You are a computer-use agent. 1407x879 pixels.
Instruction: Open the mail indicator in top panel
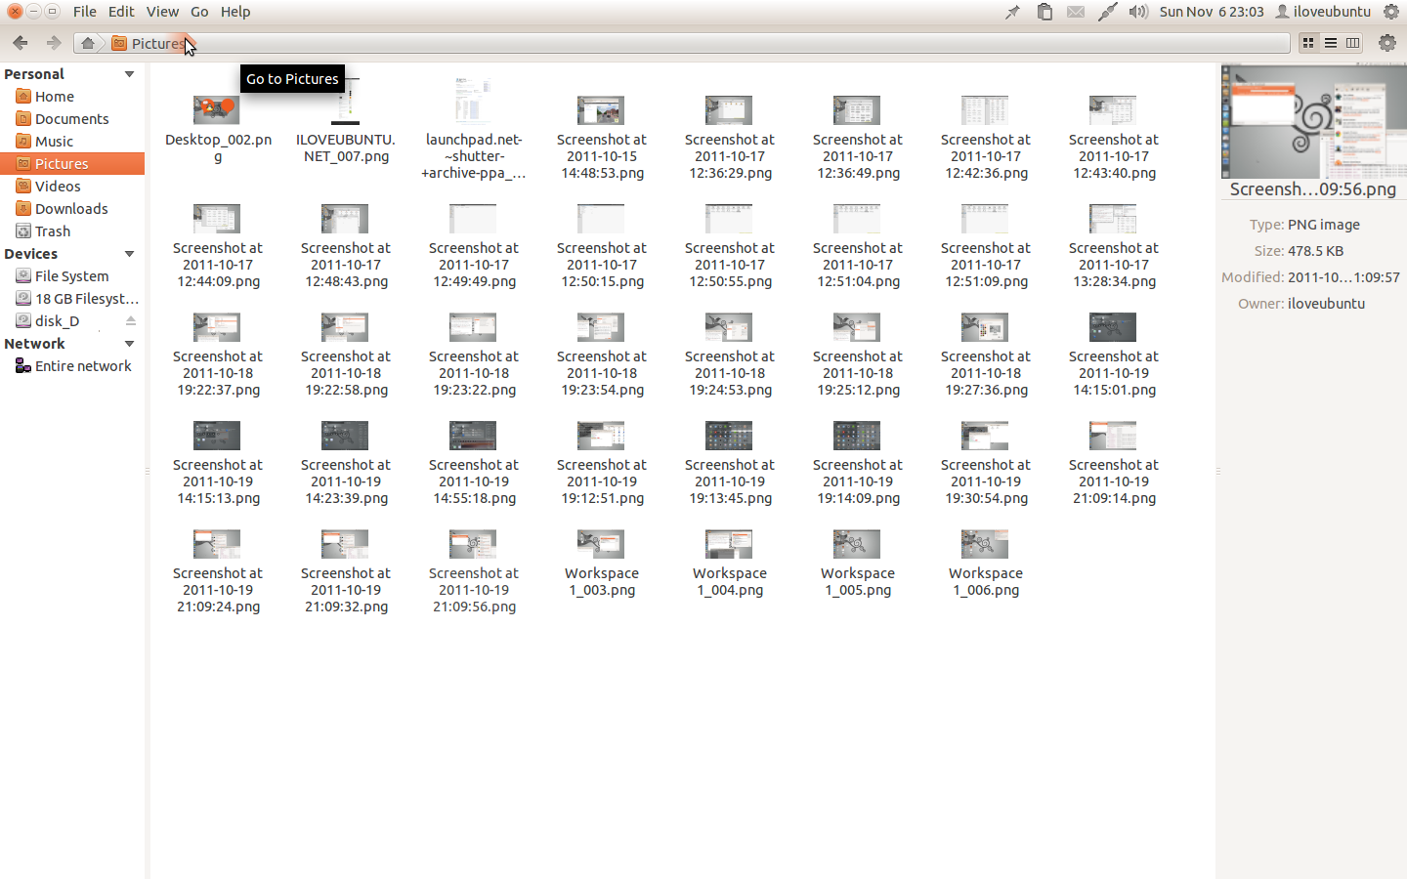tap(1076, 12)
